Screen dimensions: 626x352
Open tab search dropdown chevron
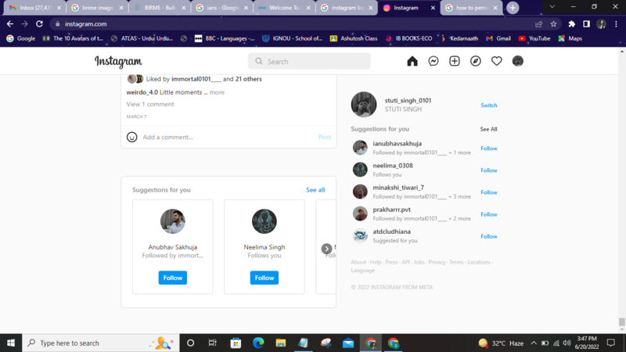(x=552, y=7)
